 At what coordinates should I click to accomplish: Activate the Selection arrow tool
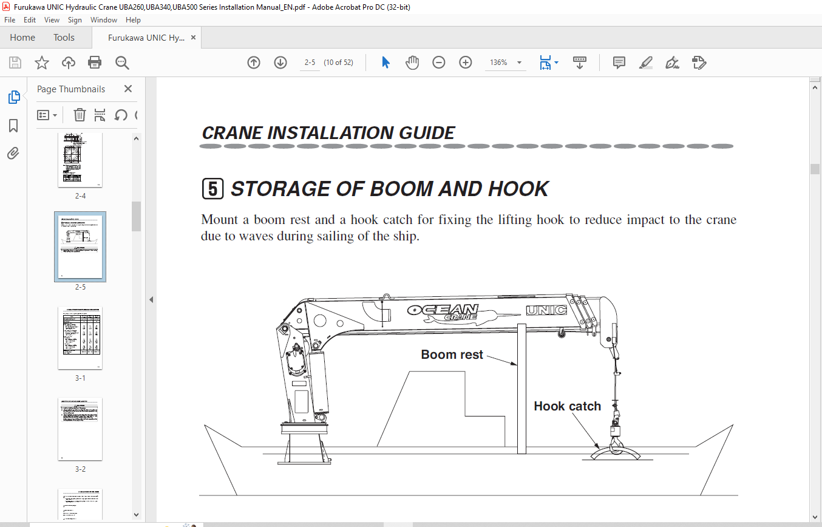386,63
